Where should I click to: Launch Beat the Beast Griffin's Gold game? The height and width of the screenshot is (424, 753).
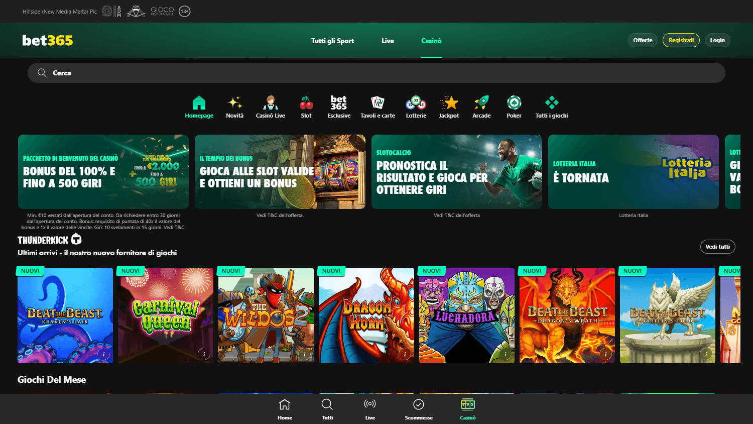pos(668,315)
